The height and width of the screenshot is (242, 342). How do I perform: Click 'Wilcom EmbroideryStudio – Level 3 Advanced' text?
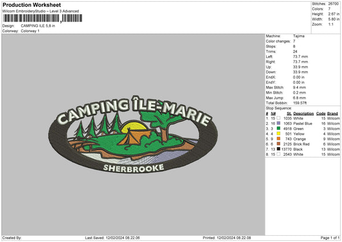(40, 11)
